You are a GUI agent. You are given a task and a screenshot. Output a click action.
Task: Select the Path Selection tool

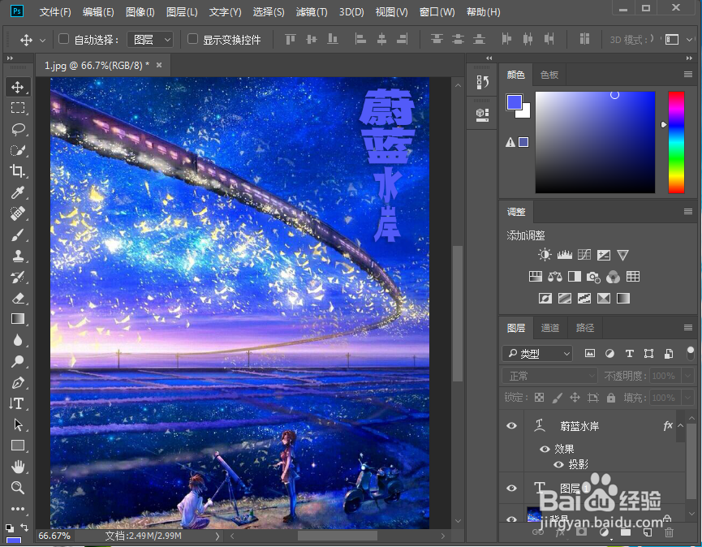pos(18,424)
